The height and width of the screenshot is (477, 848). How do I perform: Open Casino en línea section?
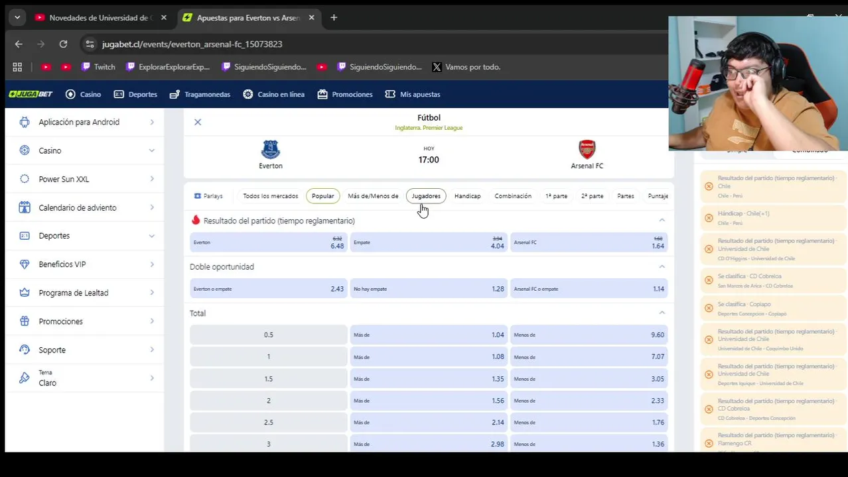pyautogui.click(x=273, y=94)
